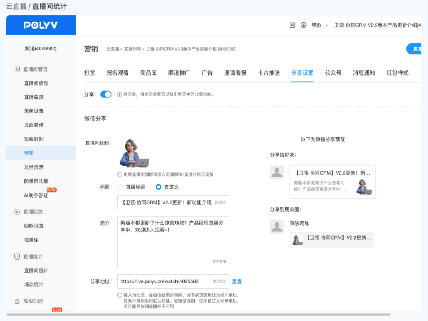The width and height of the screenshot is (428, 321).
Task: Click the 分享到朋友圈 preview link card
Action: tap(331, 240)
